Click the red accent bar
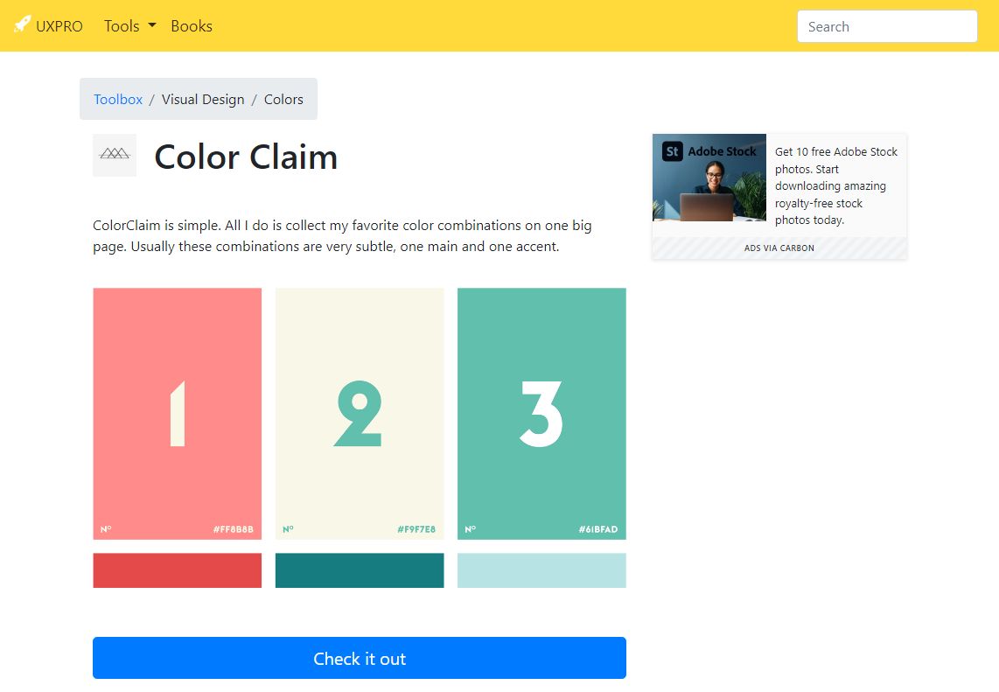Image resolution: width=999 pixels, height=692 pixels. coord(177,570)
